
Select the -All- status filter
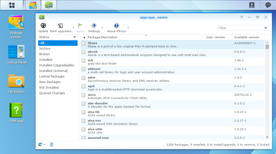(x=58, y=43)
